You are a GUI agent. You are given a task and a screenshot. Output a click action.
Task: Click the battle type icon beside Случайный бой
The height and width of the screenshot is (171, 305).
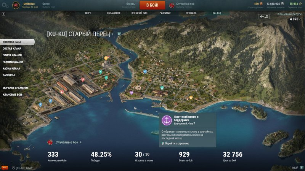pyautogui.click(x=172, y=5)
